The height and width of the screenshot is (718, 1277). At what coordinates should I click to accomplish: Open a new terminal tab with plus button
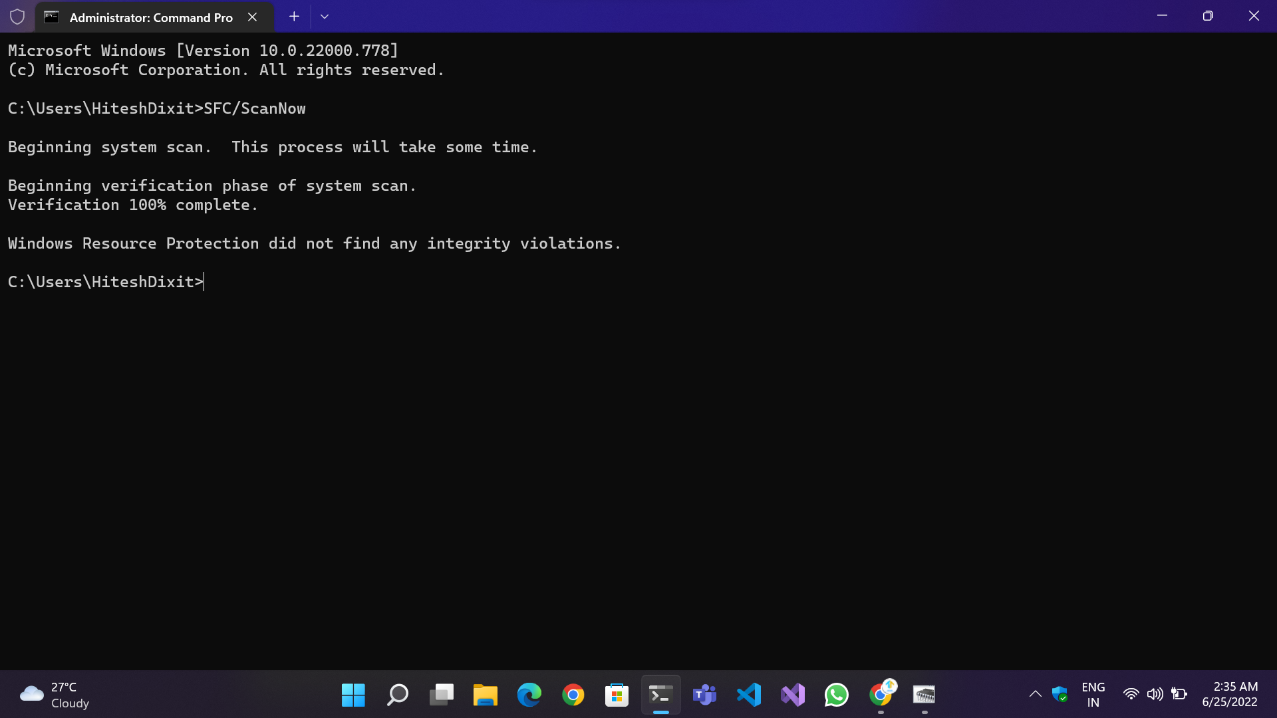click(x=294, y=17)
